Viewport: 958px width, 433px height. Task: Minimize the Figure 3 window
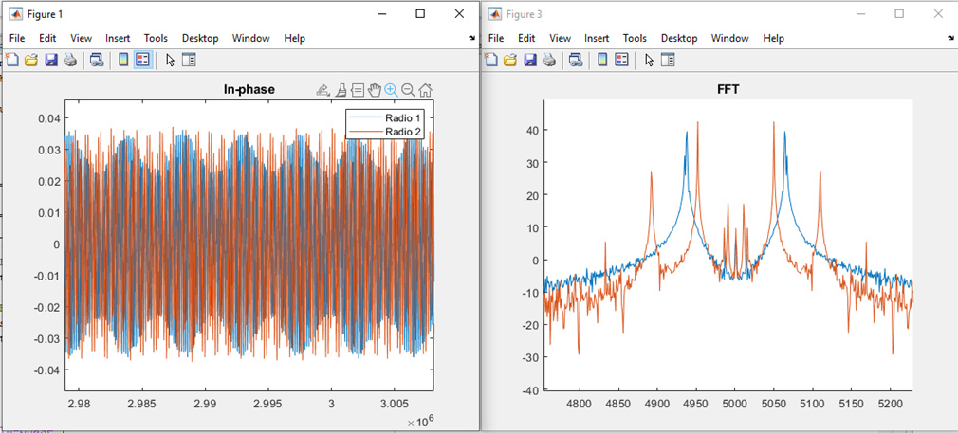point(860,13)
